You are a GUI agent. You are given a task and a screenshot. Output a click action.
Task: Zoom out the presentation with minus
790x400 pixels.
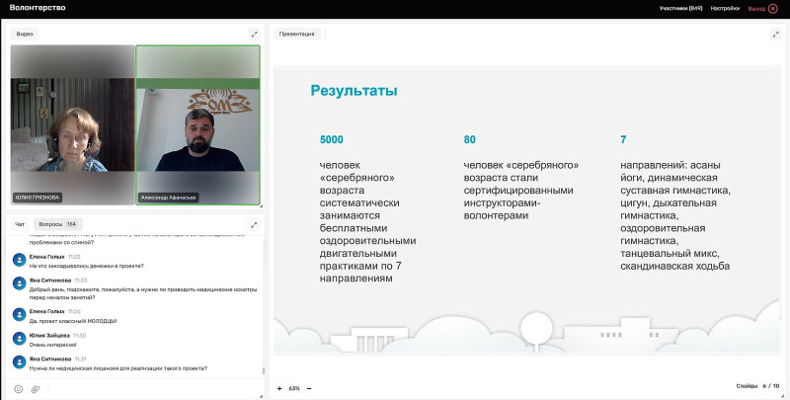tap(309, 388)
